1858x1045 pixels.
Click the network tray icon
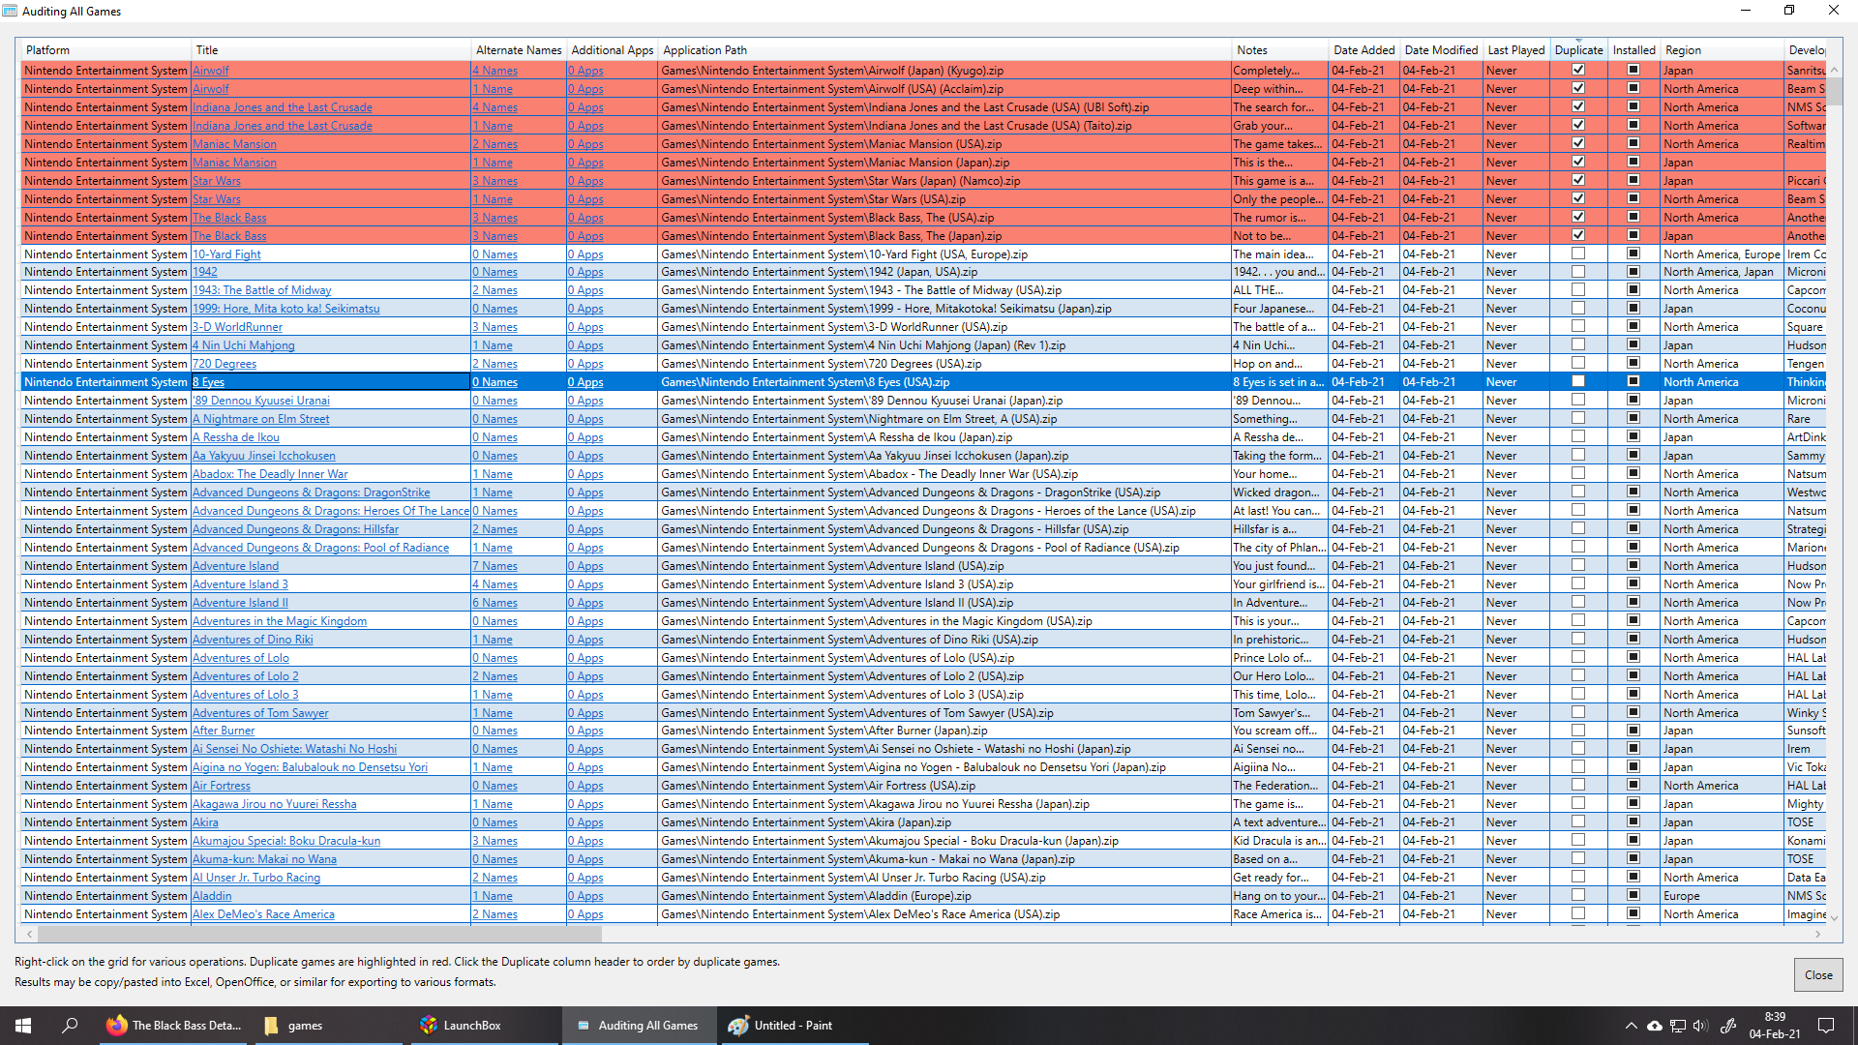(x=1678, y=1026)
